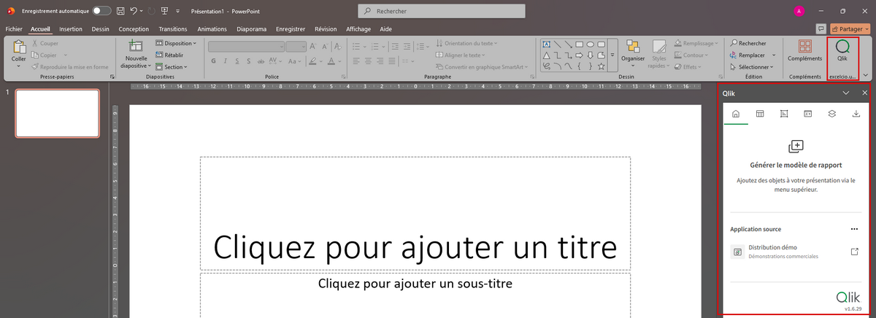876x318 pixels.
Task: Click the numbered list icon
Action: (x=374, y=46)
